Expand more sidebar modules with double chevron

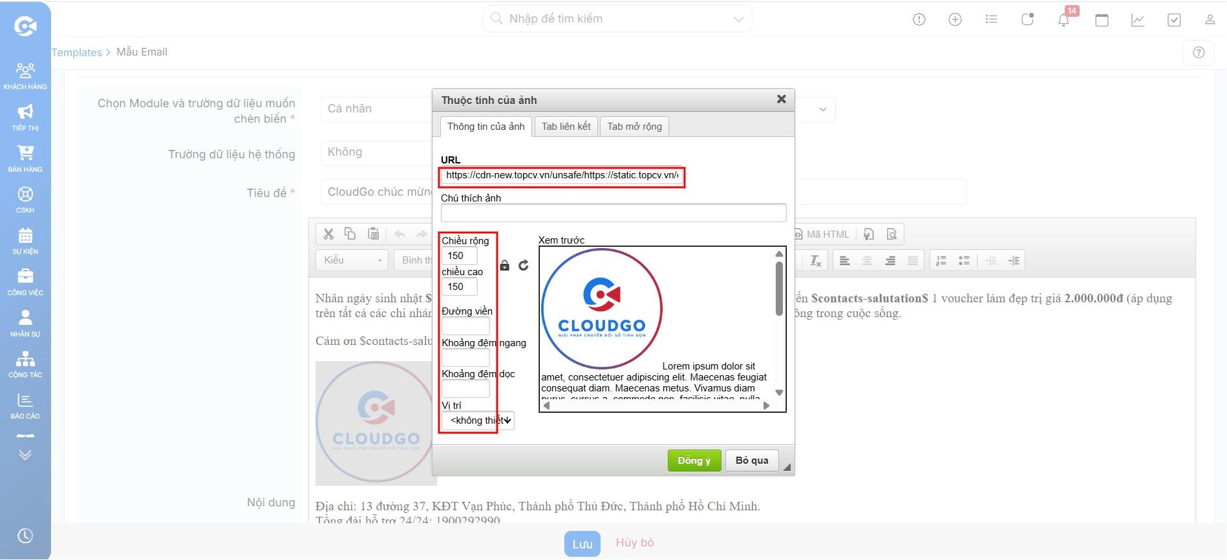click(25, 455)
